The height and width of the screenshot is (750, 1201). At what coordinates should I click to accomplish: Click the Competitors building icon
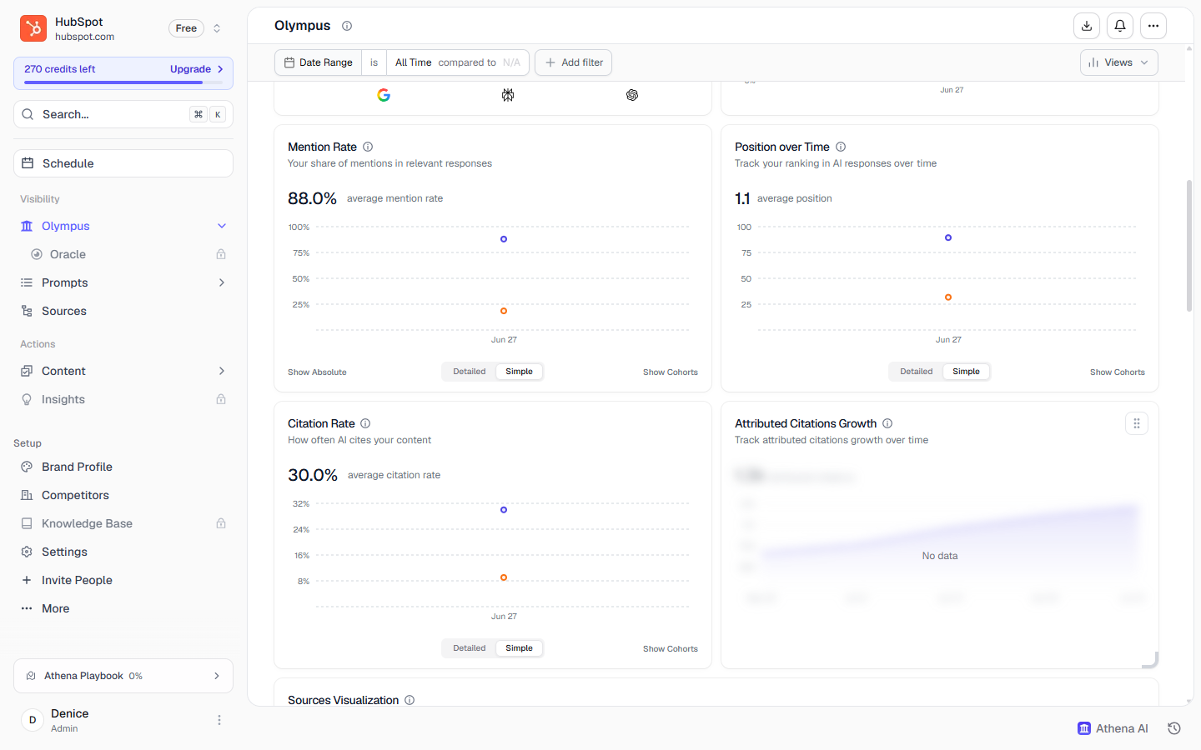(x=27, y=495)
